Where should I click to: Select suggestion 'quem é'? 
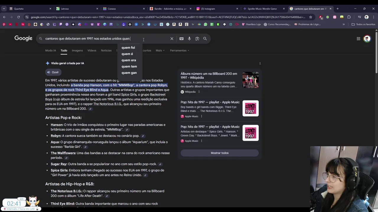[127, 54]
